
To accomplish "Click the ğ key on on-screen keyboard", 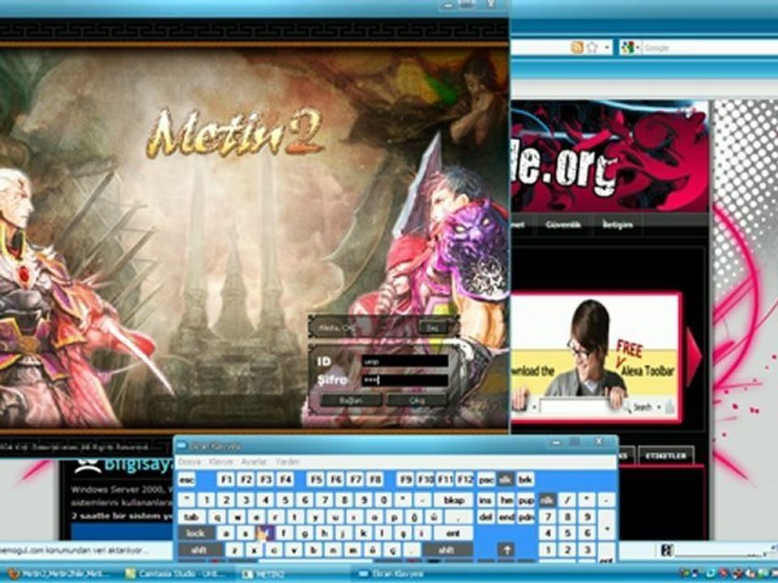I will coord(414,517).
